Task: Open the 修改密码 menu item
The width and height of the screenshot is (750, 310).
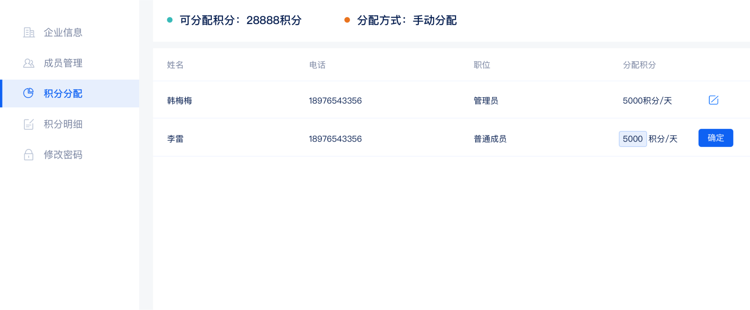Action: (x=63, y=155)
